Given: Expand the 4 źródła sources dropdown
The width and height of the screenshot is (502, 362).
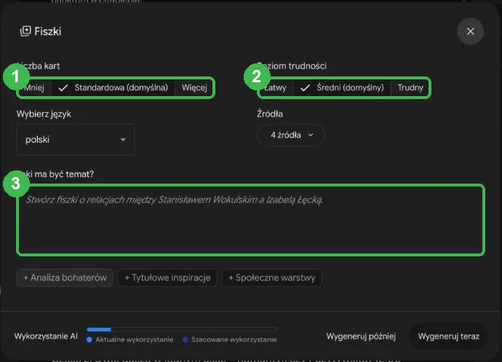Looking at the screenshot, I should point(291,135).
